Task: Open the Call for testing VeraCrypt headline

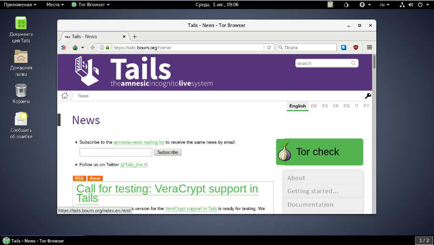Action: tap(167, 193)
